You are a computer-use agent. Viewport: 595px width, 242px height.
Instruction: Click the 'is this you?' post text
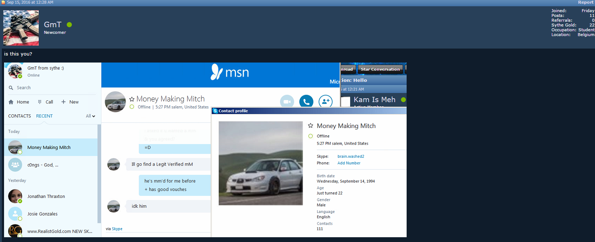coord(18,54)
